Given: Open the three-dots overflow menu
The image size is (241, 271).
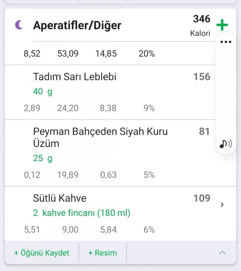Looking at the screenshot, I should [x=226, y=42].
